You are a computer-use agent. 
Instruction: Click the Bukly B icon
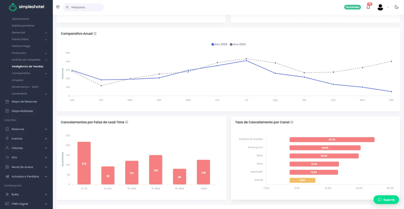coord(7,194)
